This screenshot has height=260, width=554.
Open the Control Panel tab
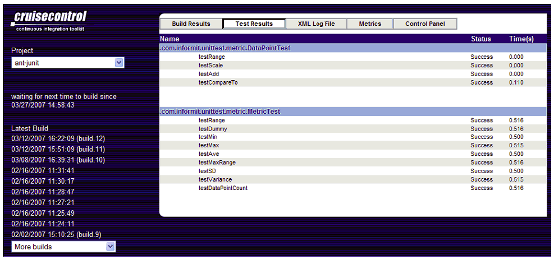[x=425, y=24]
